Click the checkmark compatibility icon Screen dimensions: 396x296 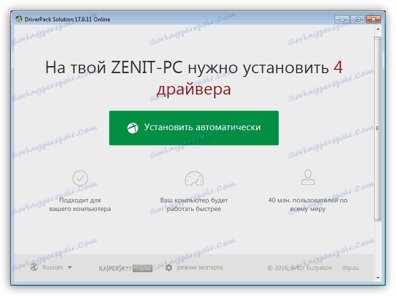(x=80, y=178)
